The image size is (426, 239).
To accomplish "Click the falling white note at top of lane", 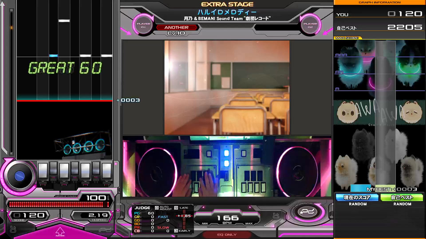I will [64, 21].
